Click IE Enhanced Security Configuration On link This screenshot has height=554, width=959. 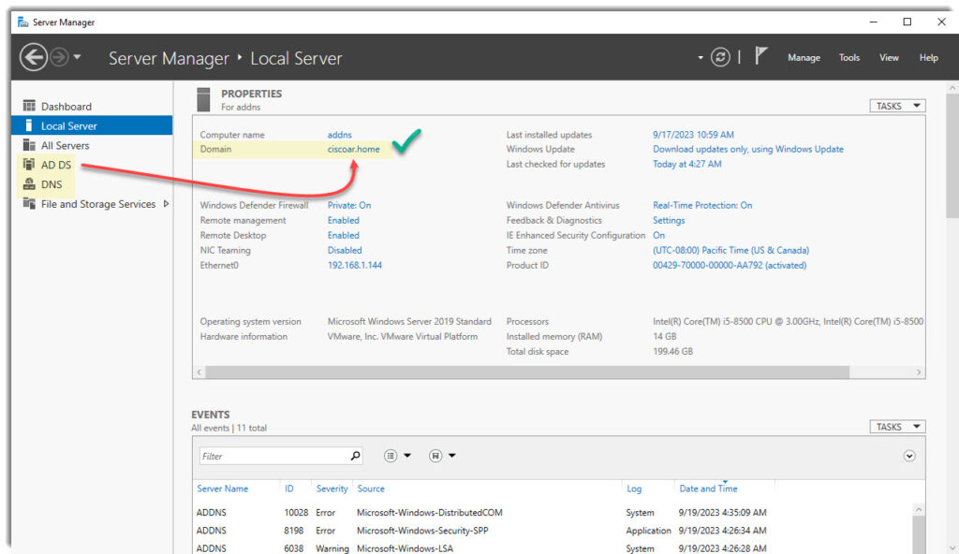click(x=658, y=236)
